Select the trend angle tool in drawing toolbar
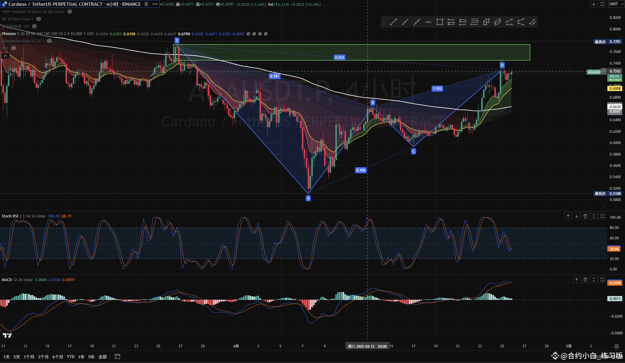The height and width of the screenshot is (363, 625). pyautogui.click(x=509, y=22)
